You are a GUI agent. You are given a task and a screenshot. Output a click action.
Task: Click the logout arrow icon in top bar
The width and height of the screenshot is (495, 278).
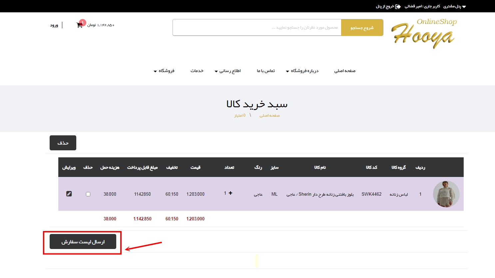398,7
